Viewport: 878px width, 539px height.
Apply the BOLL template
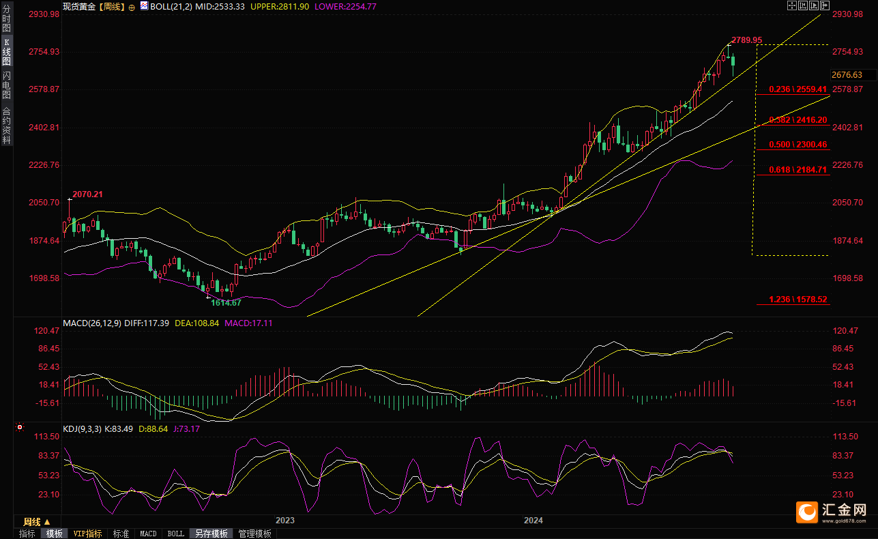[176, 534]
